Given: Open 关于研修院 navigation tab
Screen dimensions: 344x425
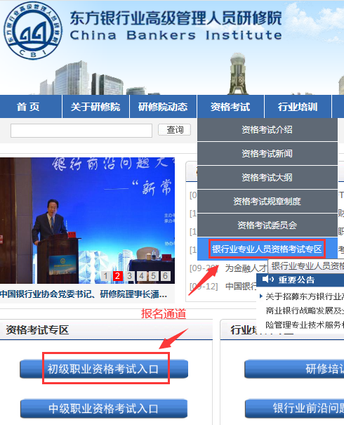Looking at the screenshot, I should (x=95, y=107).
